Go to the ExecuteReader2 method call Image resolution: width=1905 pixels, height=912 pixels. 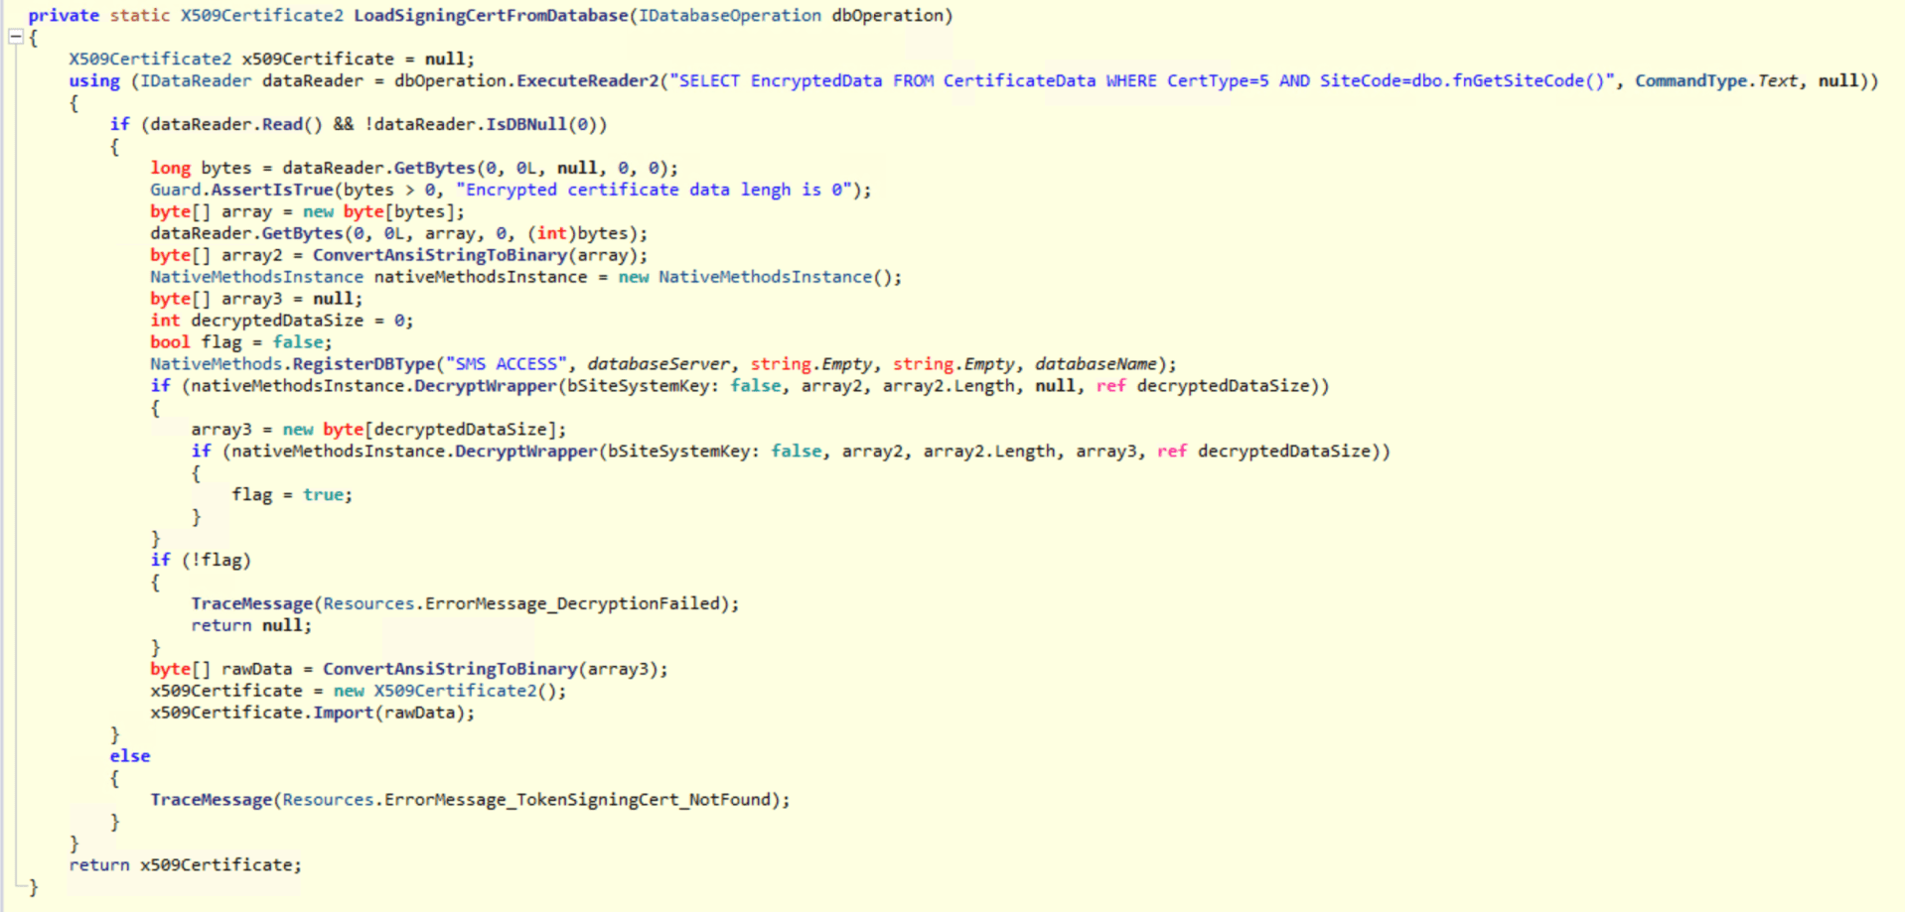[x=587, y=81]
